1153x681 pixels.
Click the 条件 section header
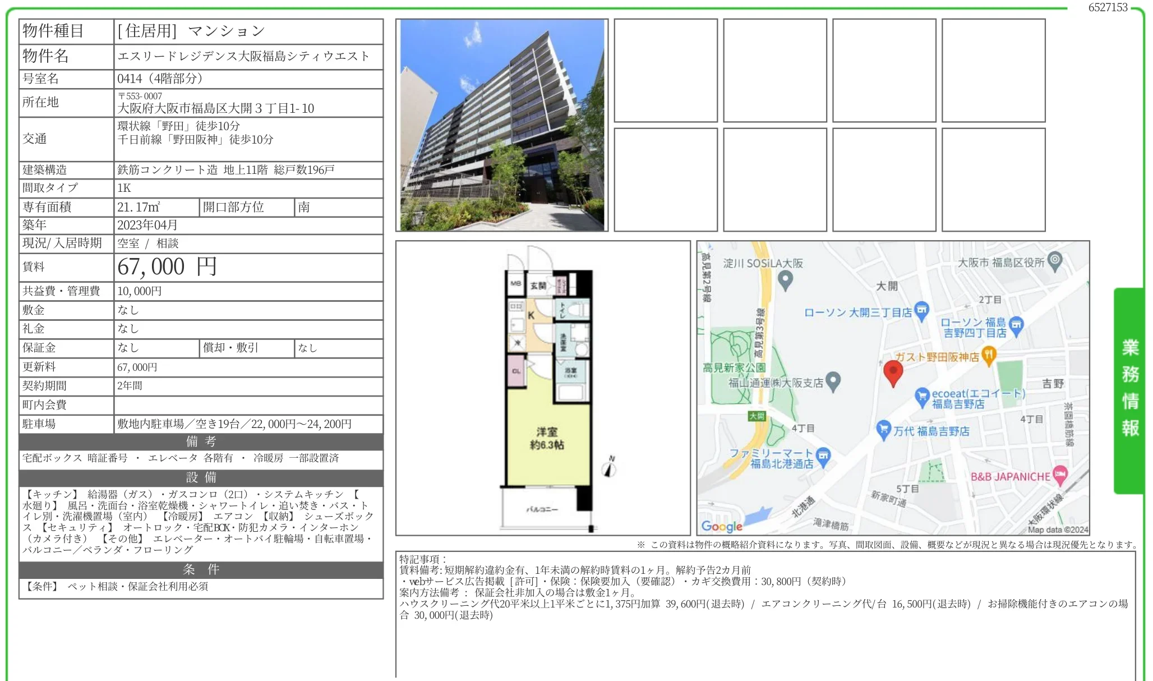[x=201, y=569]
